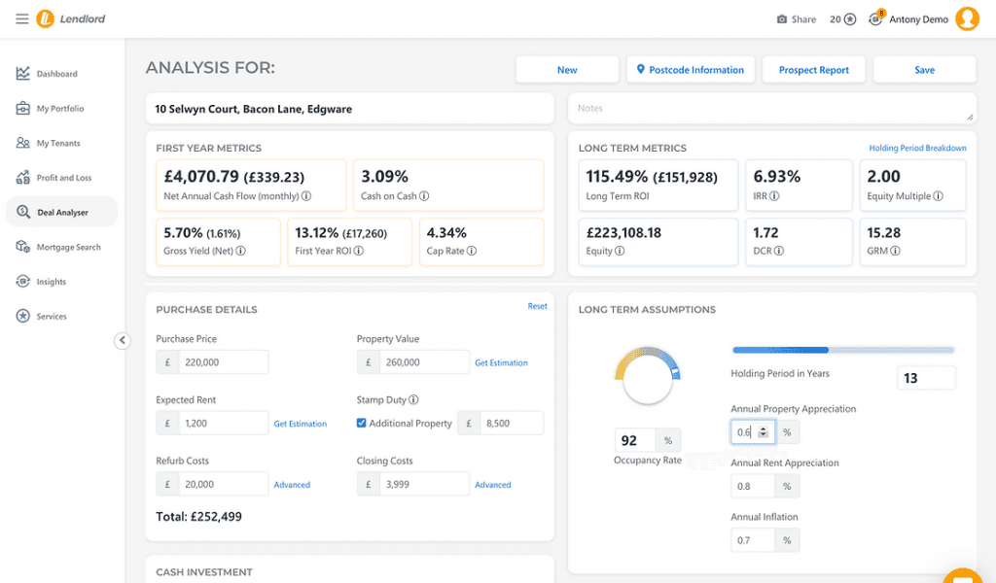Show info icon next to Equity
Viewport: 996px width, 583px height.
tap(620, 251)
